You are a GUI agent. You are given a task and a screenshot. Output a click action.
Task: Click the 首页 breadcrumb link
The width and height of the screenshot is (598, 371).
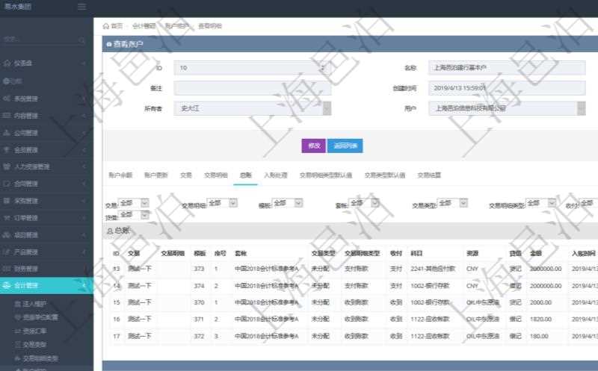click(117, 26)
